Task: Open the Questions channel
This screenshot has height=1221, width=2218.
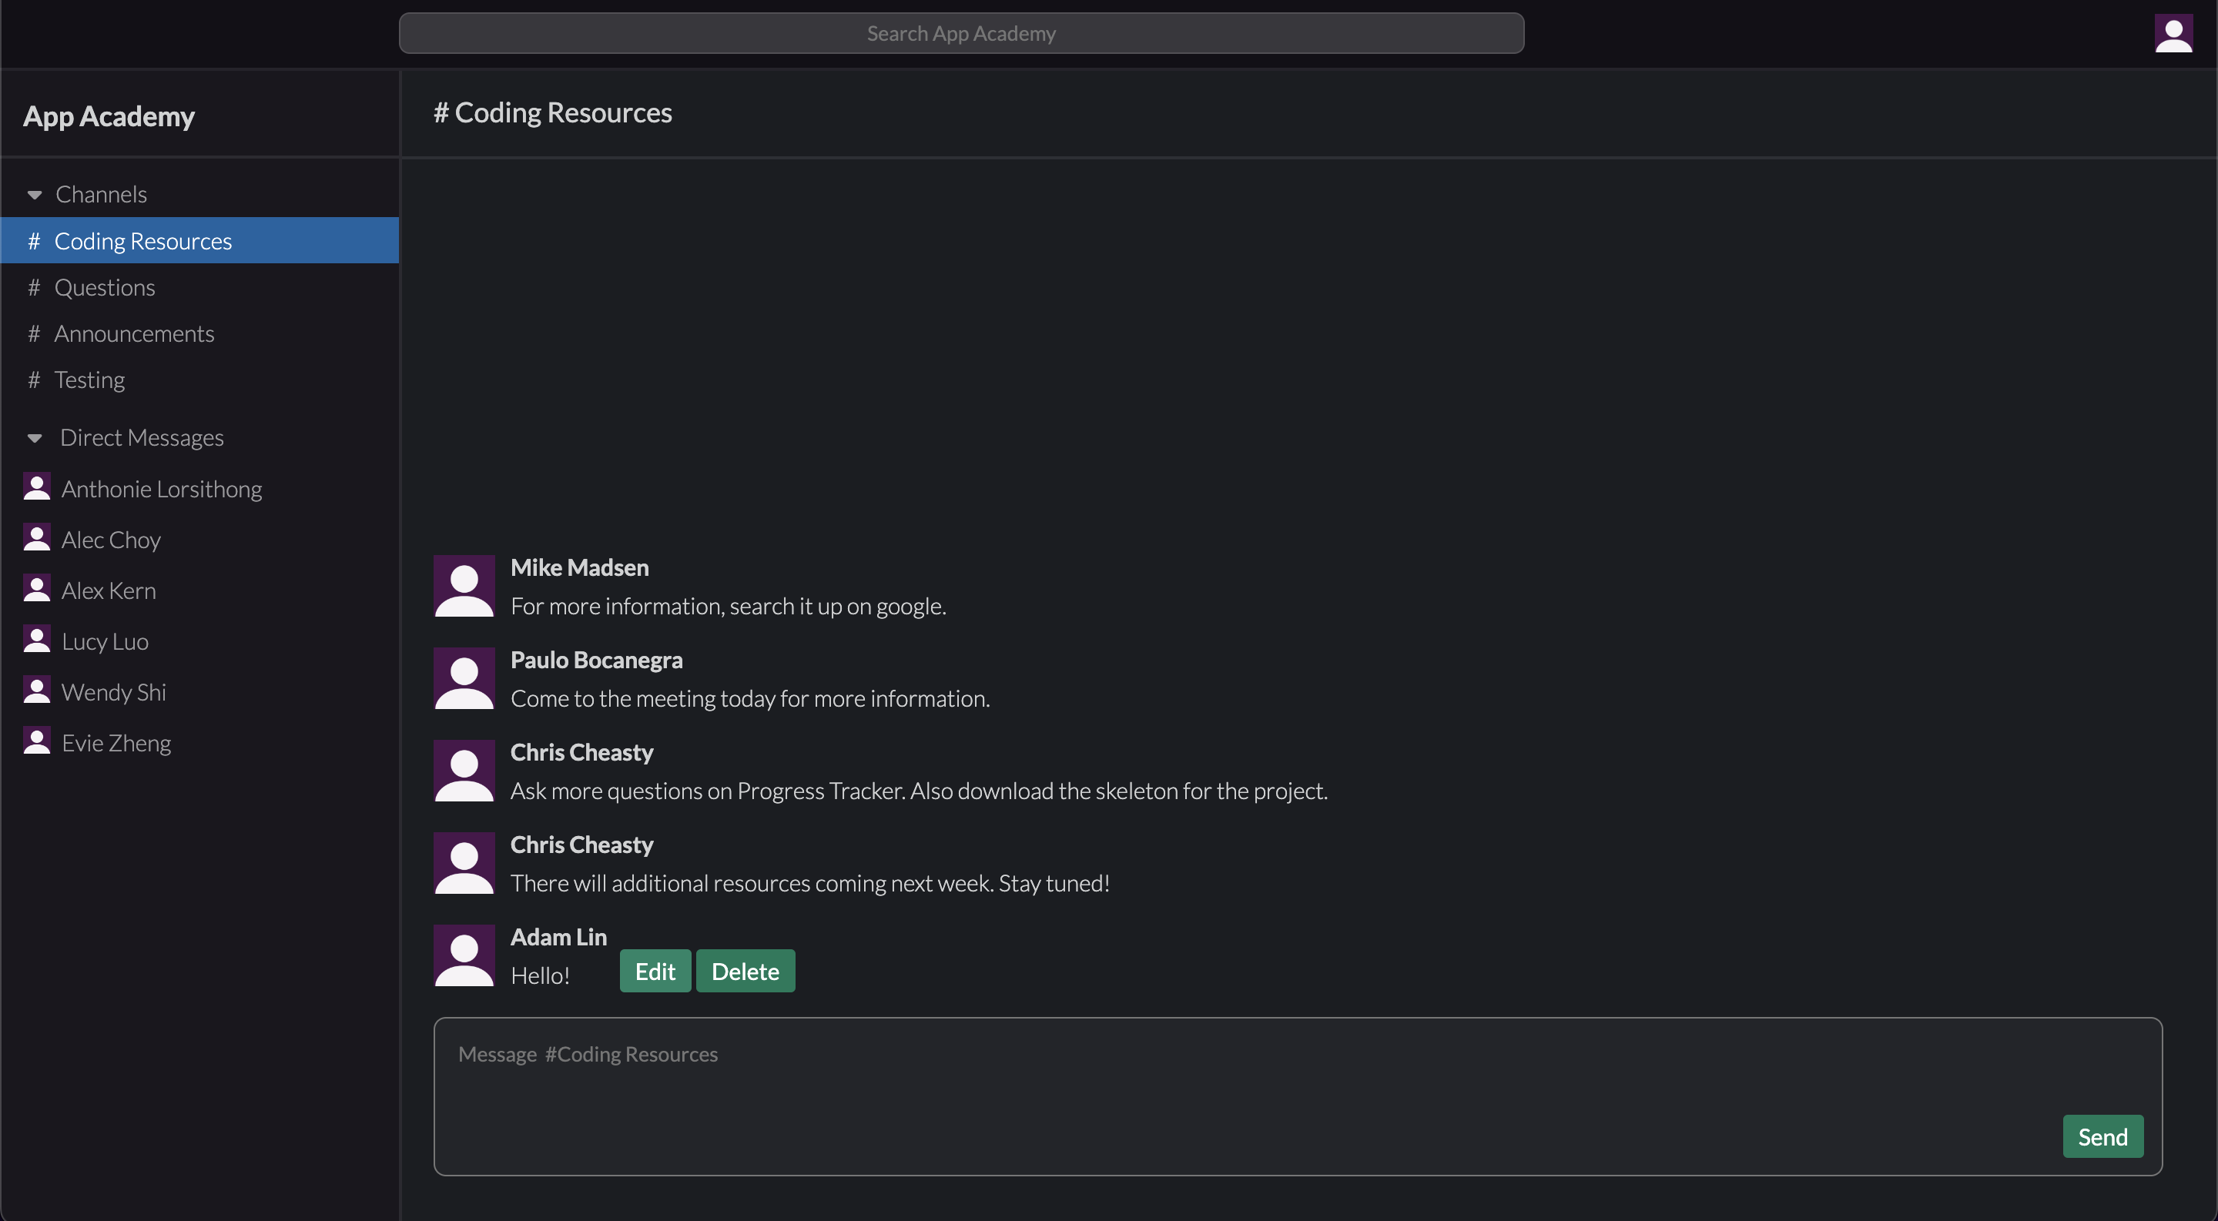Action: (x=104, y=287)
